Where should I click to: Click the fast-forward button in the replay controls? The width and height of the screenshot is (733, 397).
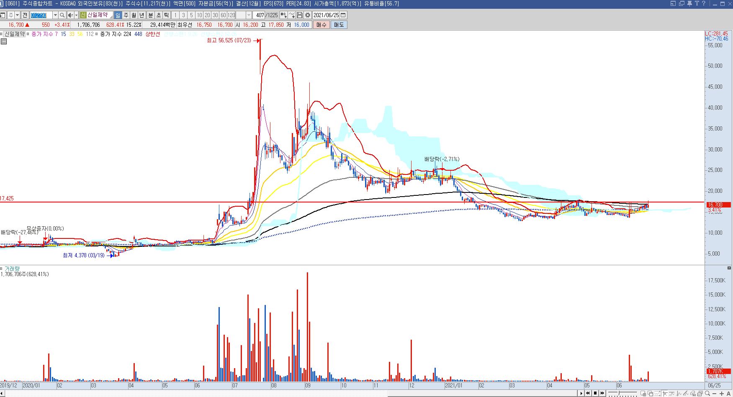tap(602, 393)
